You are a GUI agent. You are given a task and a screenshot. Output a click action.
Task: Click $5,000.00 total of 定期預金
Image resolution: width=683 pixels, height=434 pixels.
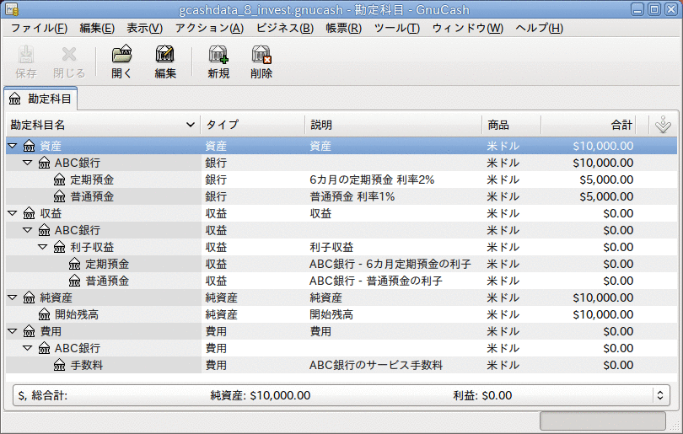pos(606,179)
